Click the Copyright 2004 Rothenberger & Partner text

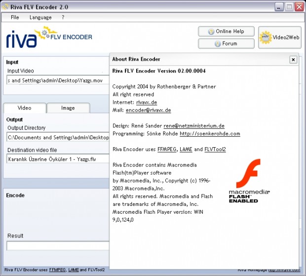(x=164, y=86)
